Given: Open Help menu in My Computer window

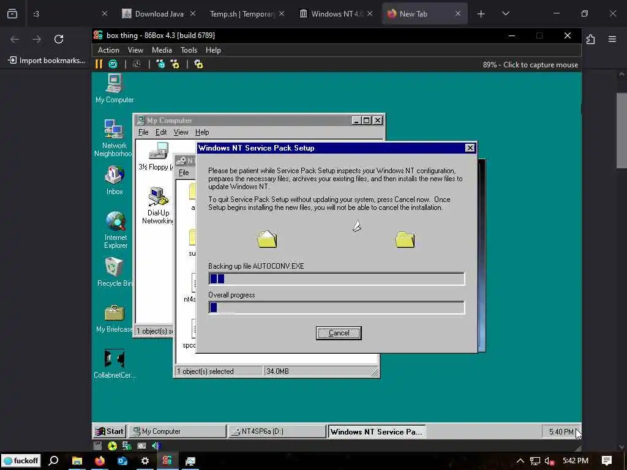Looking at the screenshot, I should coord(202,132).
